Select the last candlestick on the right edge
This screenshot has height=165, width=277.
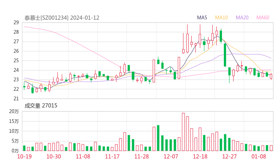(x=271, y=76)
